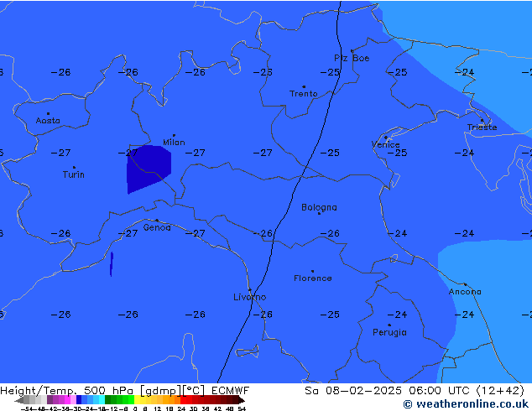This screenshot has height=411, width=532.
Task: Click the -25 value below Piz Boe label
Action: (330, 72)
